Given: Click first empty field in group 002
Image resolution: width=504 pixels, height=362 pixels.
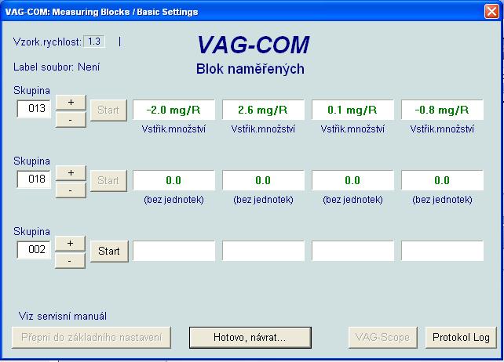Looking at the screenshot, I should pos(174,251).
